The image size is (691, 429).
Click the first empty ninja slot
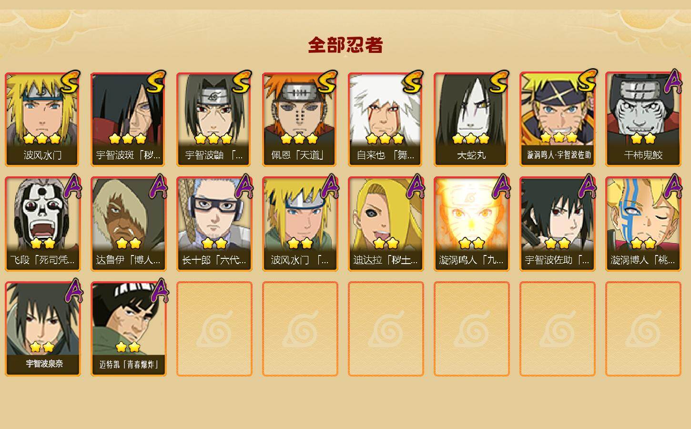[x=214, y=329]
